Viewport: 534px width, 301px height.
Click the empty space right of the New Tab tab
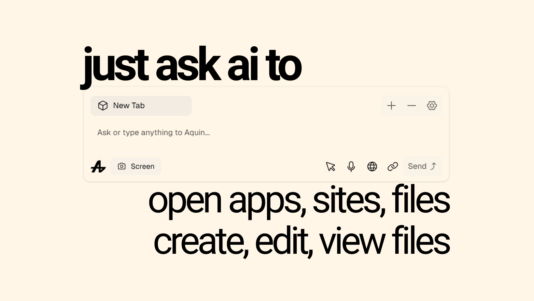point(287,106)
